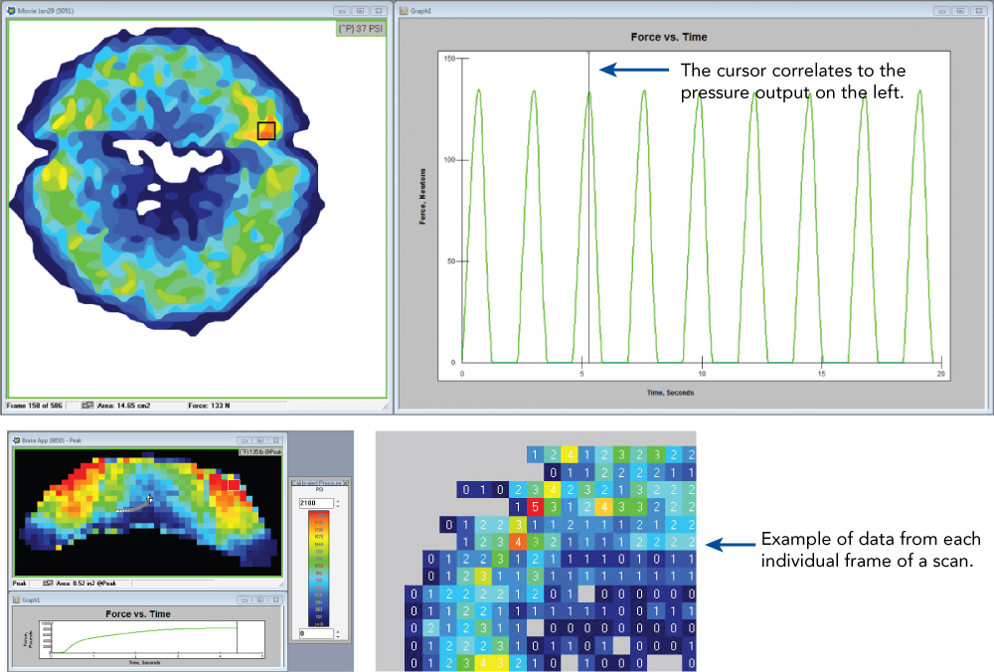Close the Calibrated Pressure panel

tap(346, 483)
